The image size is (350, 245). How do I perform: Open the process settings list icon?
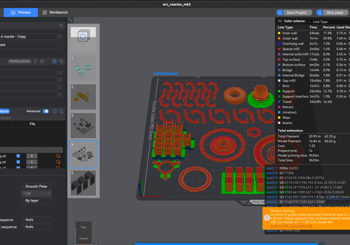pos(55,111)
